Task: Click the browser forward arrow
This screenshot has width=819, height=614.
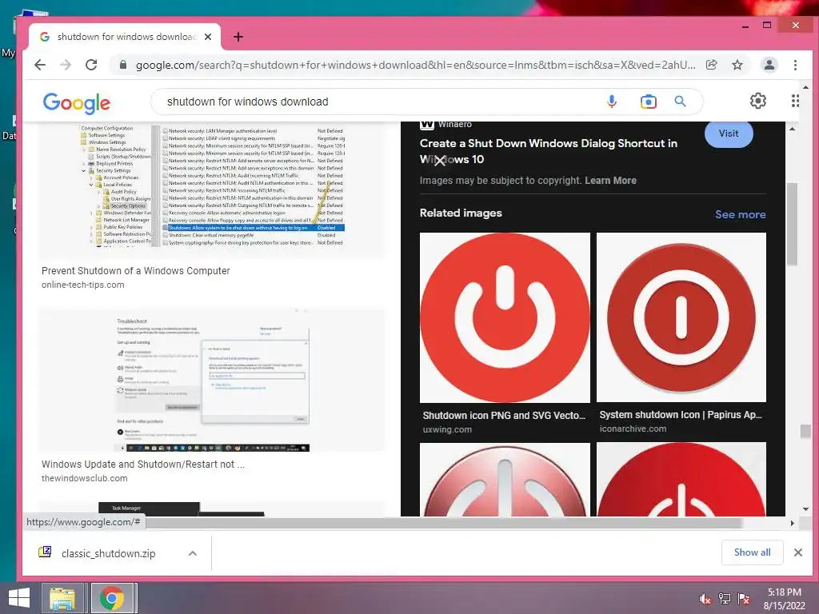Action: point(66,65)
